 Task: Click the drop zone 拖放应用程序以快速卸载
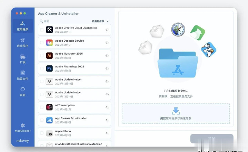click(176, 113)
